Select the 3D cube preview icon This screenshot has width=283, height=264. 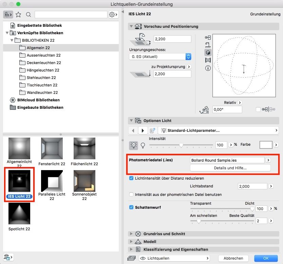(208, 53)
